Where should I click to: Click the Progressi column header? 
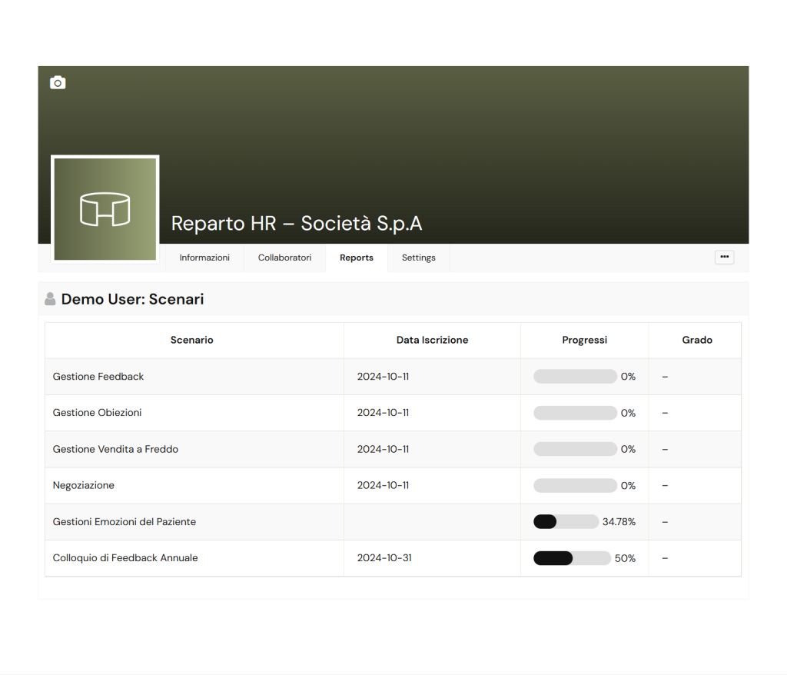(585, 340)
